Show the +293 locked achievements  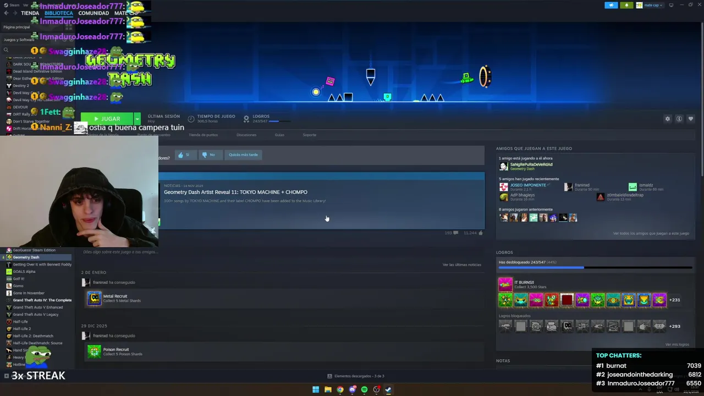pyautogui.click(x=675, y=326)
